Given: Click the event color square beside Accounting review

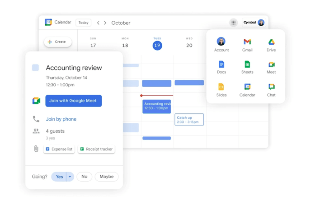Looking at the screenshot, I should click(x=35, y=68).
